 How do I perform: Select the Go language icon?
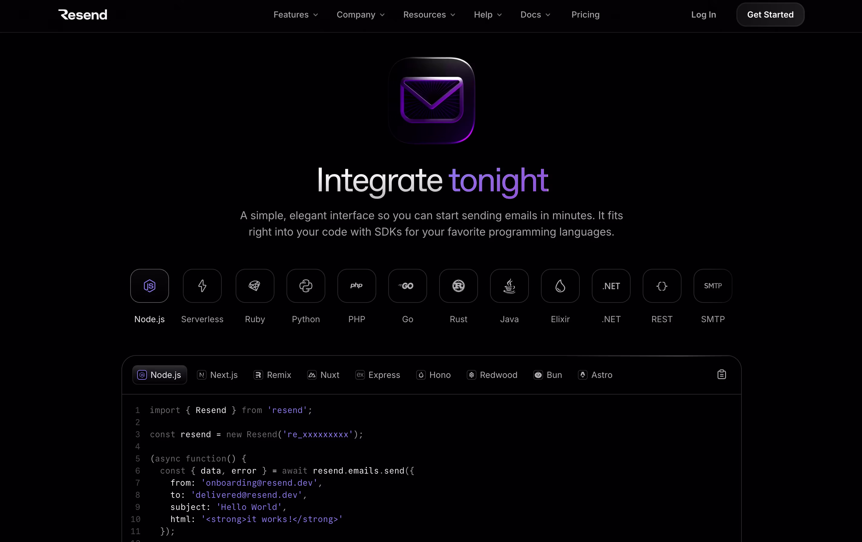click(x=407, y=286)
